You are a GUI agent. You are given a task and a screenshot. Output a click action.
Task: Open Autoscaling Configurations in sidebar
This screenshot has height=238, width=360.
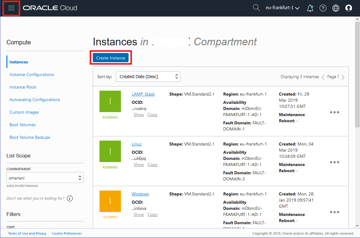(35, 100)
